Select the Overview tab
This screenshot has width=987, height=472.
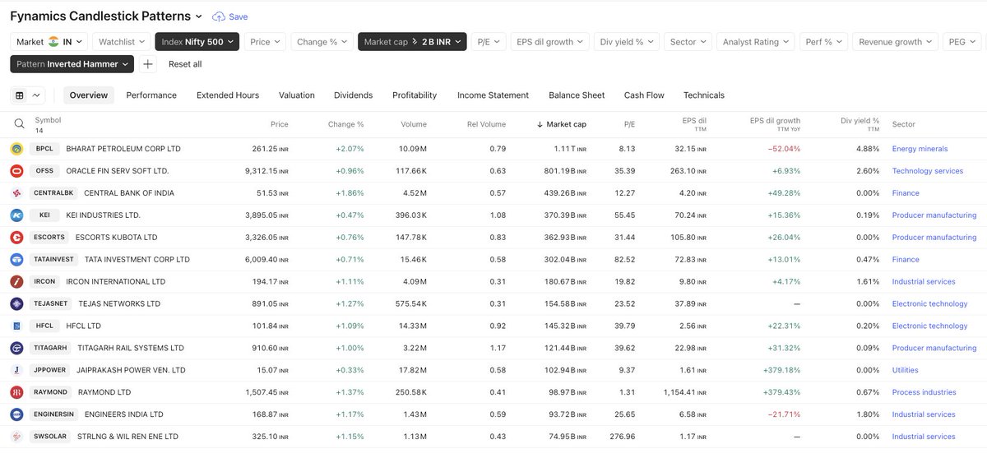[x=89, y=95]
